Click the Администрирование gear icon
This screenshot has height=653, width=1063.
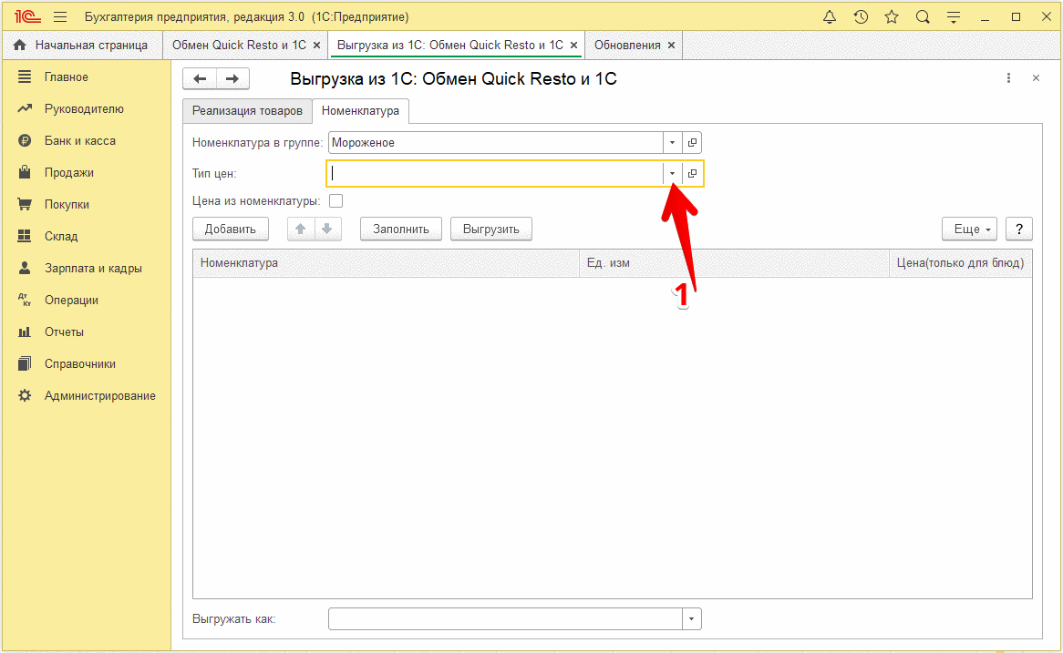tap(25, 395)
